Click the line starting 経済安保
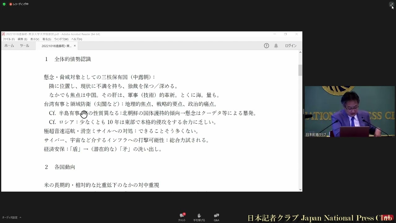 [x=103, y=149]
